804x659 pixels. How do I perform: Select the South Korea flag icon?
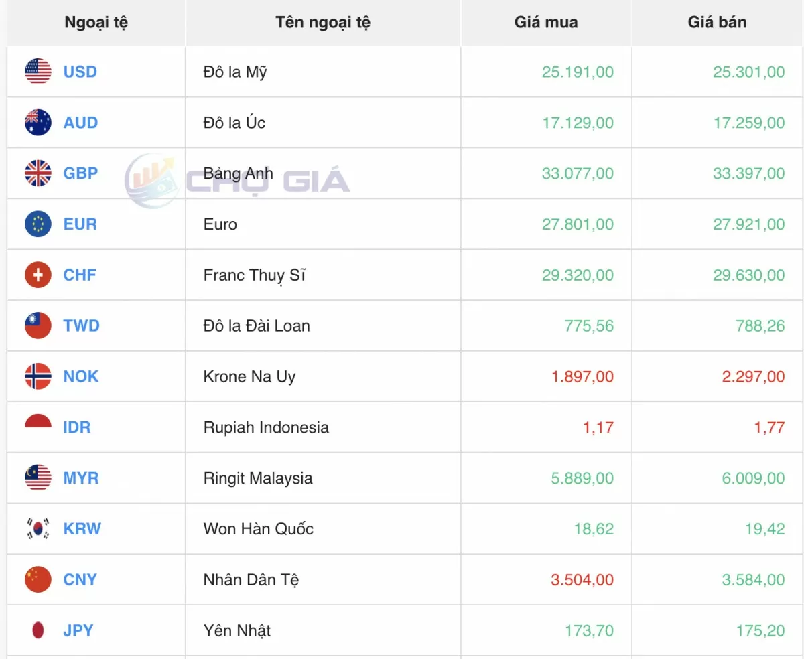click(38, 528)
